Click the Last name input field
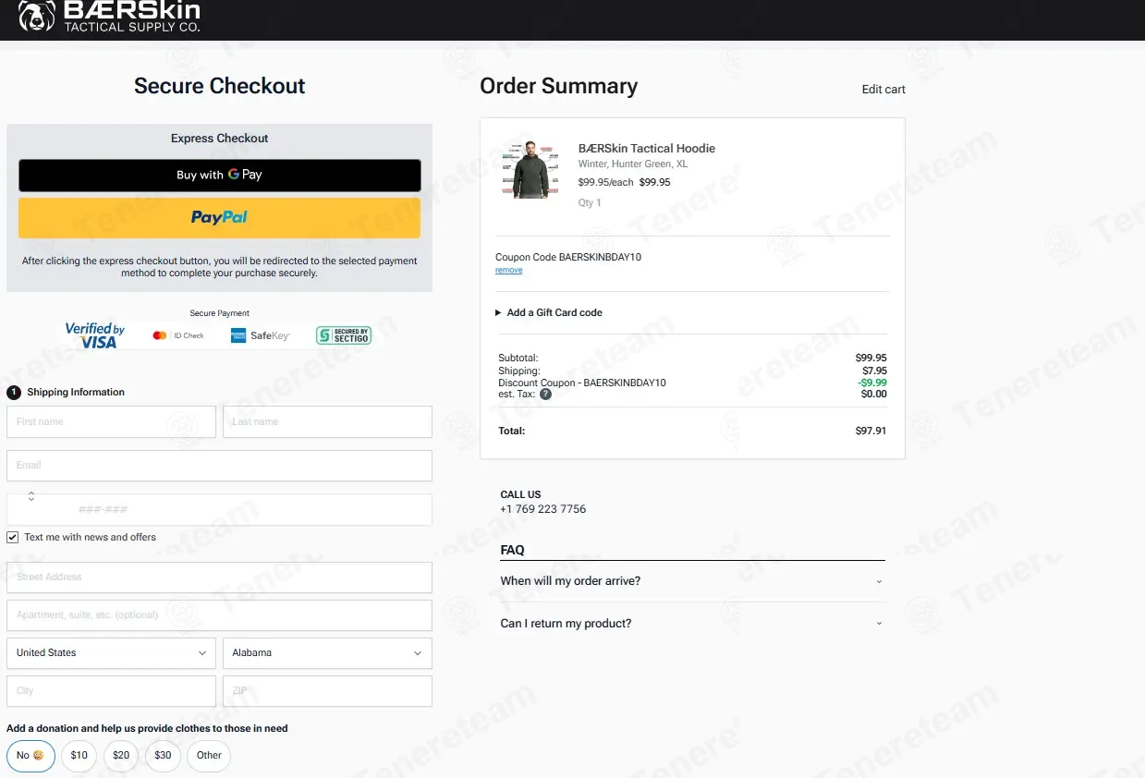The width and height of the screenshot is (1145, 778). pyautogui.click(x=327, y=421)
